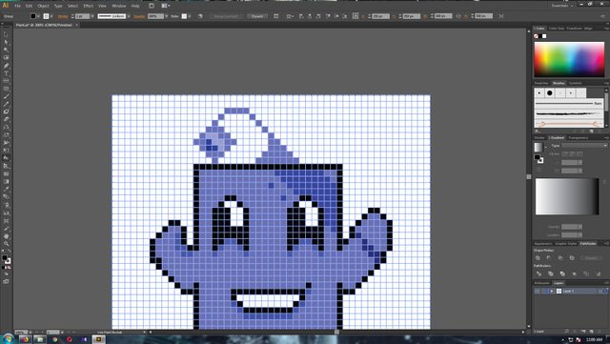Screen dimensions: 610x344
Task: Select the Lasso tool
Action: tap(6, 57)
